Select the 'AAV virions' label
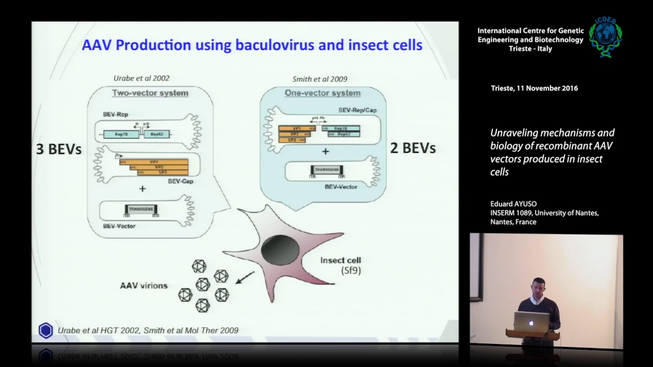This screenshot has width=653, height=367. click(x=144, y=285)
